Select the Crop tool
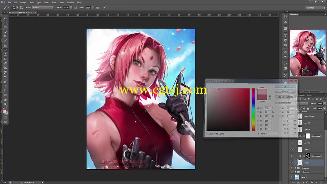The height and width of the screenshot is (184, 327). pos(5,36)
